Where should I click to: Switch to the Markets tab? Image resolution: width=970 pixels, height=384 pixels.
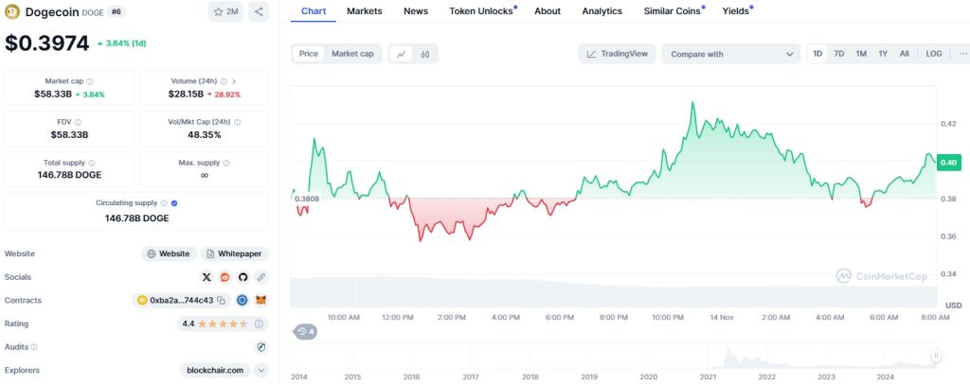click(x=365, y=11)
